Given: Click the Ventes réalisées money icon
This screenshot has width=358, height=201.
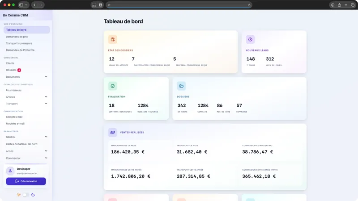Looking at the screenshot, I should (x=113, y=132).
